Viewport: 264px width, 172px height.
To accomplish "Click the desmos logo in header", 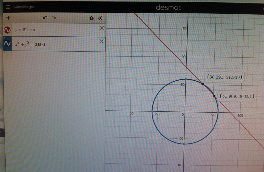I will pyautogui.click(x=169, y=7).
